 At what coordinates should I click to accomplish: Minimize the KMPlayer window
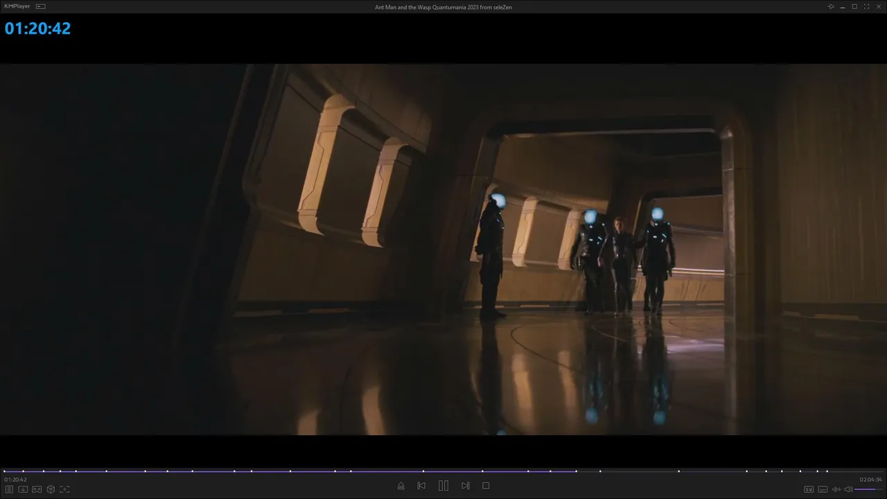843,7
